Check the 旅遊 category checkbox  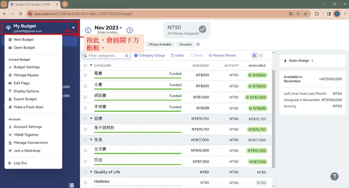click(x=85, y=162)
